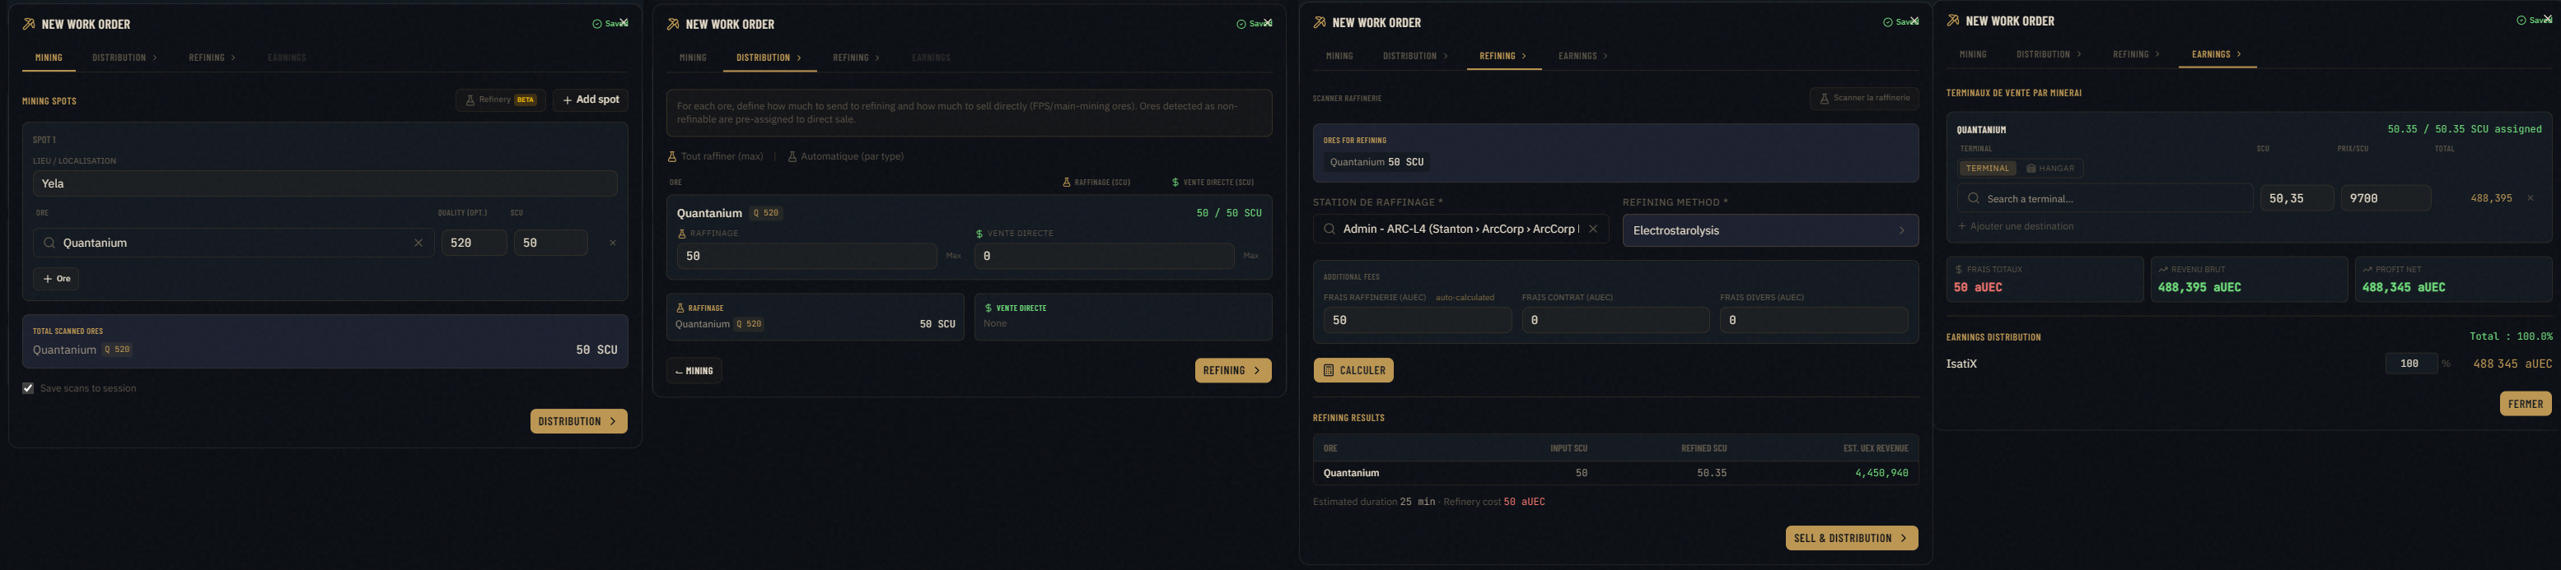Image resolution: width=2561 pixels, height=570 pixels.
Task: Remove the 488,395 terminal sale row
Action: (x=2531, y=198)
